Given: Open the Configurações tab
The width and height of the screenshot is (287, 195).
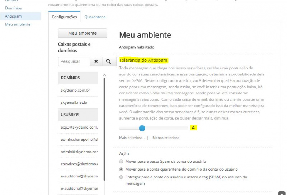Looking at the screenshot, I should coord(65,17).
